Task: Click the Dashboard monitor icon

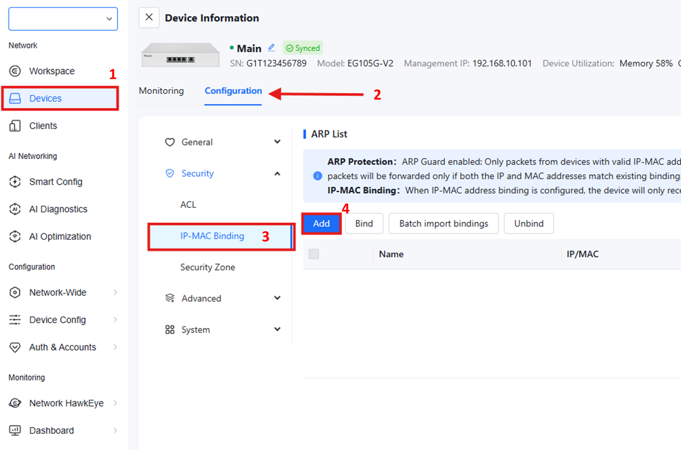Action: pyautogui.click(x=15, y=430)
